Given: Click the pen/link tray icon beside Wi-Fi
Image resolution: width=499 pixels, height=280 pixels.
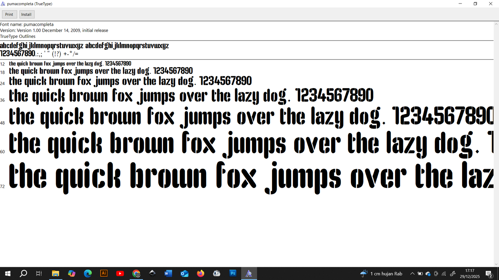Looking at the screenshot, I should coord(453,274).
